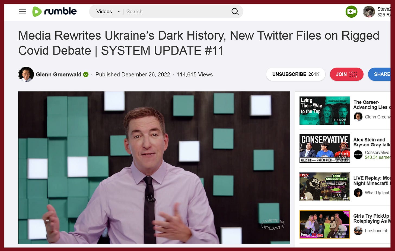Click the video title heading text
This screenshot has width=395, height=251.
pyautogui.click(x=199, y=43)
